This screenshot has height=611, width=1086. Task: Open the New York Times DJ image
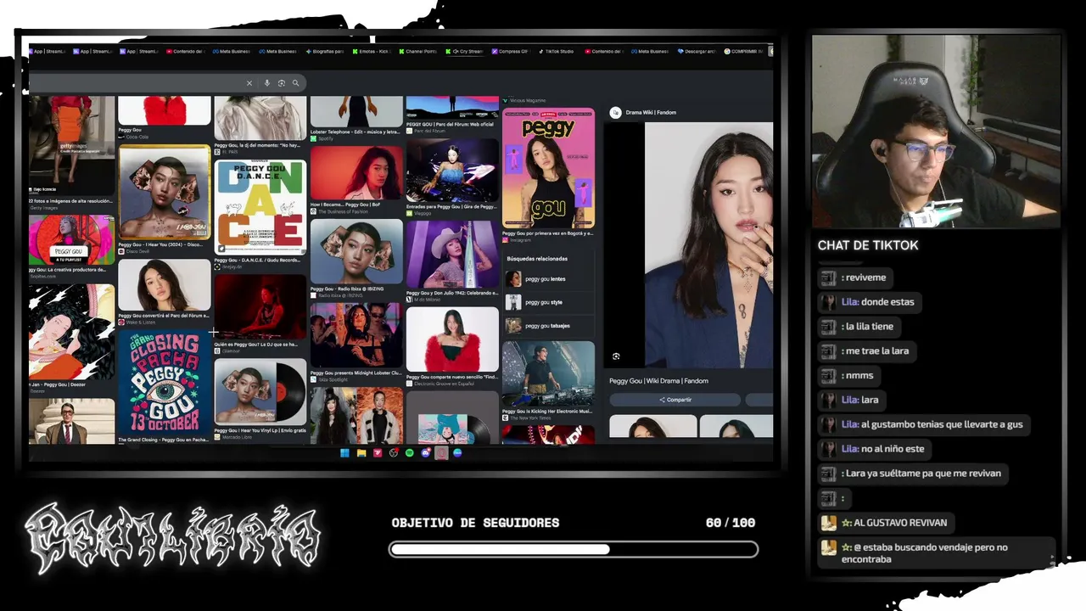coord(548,374)
